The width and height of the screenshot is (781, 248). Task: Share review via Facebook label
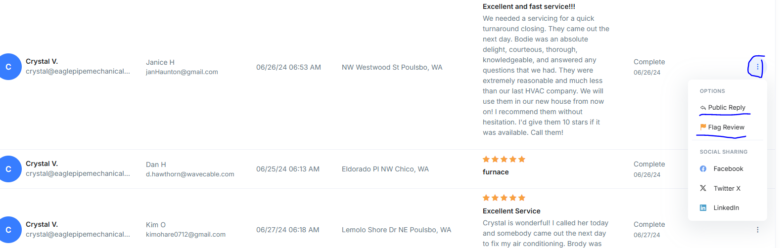[728, 169]
